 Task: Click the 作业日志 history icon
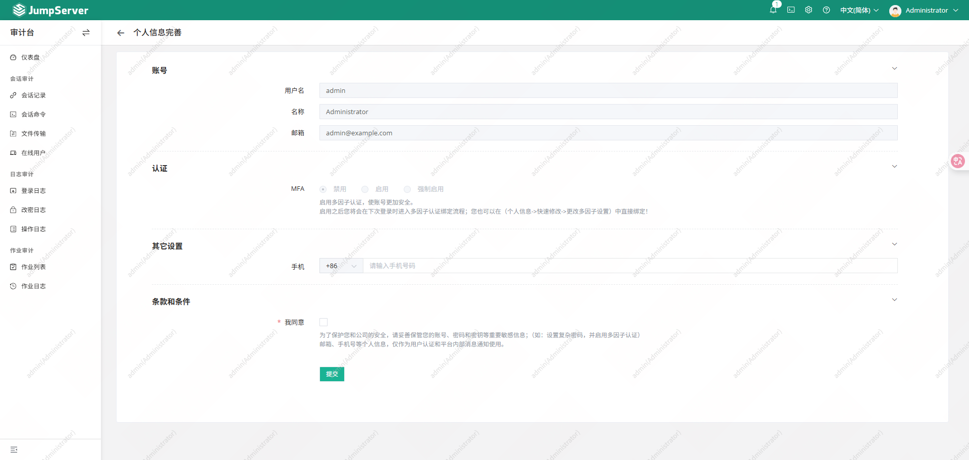click(13, 286)
